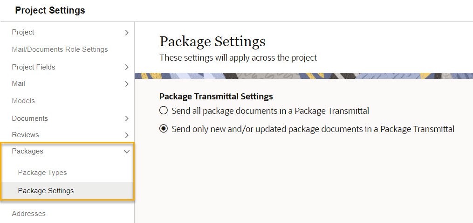473x223 pixels.
Task: Select Send only new and/or updated documents option
Action: pyautogui.click(x=163, y=129)
